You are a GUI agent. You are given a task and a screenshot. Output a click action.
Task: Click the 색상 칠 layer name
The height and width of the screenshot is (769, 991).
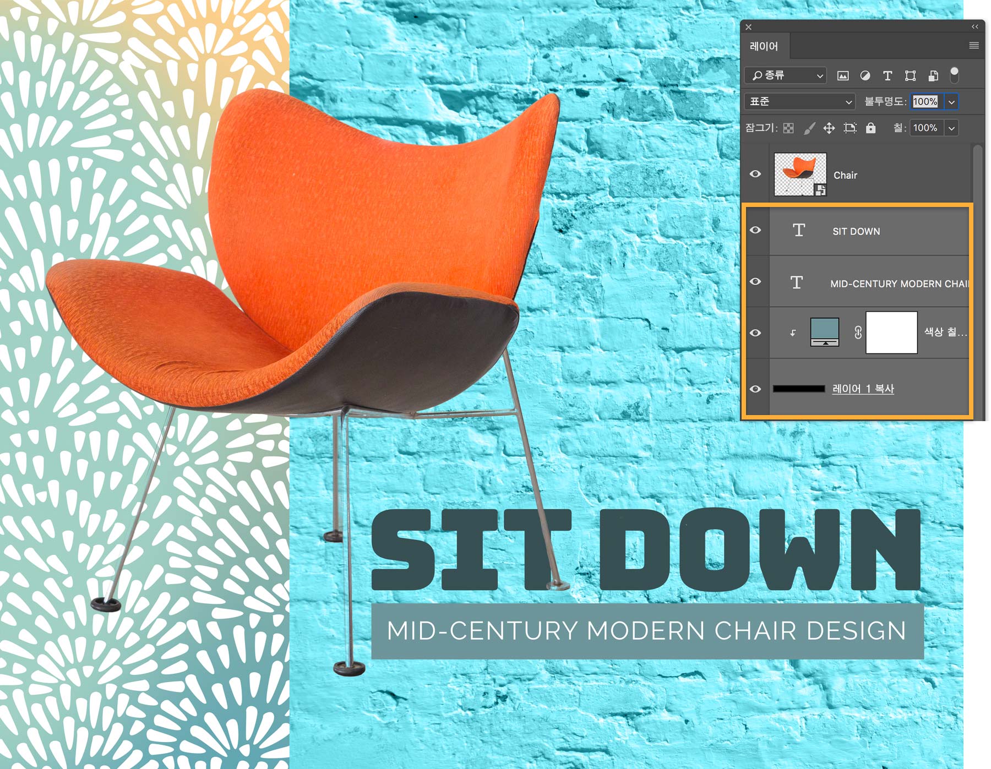click(x=945, y=332)
